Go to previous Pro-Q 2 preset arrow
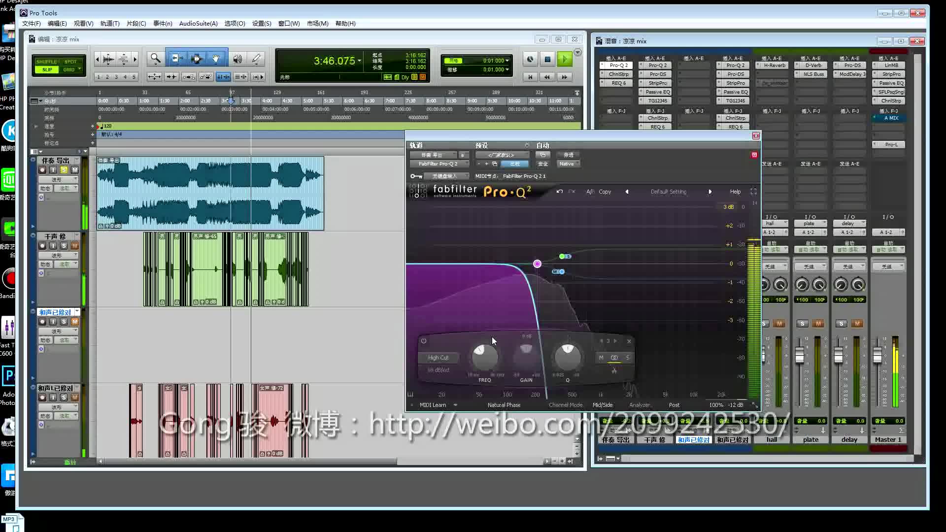Viewport: 946px width, 532px height. 627,192
